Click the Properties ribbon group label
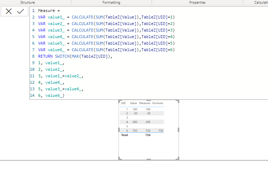 (x=197, y=3)
